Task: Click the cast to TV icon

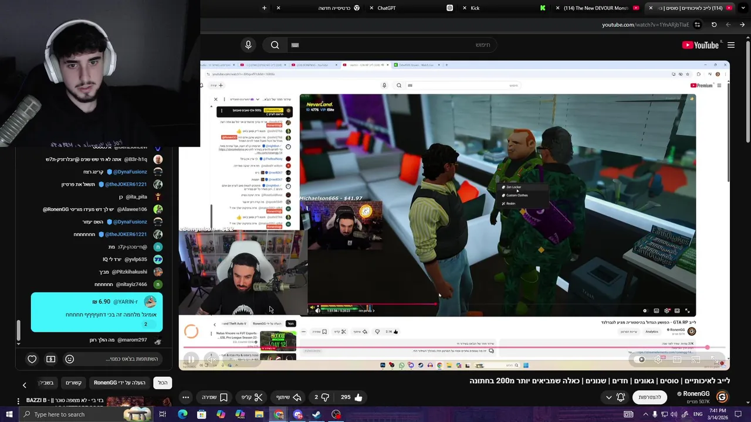Action: click(696, 359)
